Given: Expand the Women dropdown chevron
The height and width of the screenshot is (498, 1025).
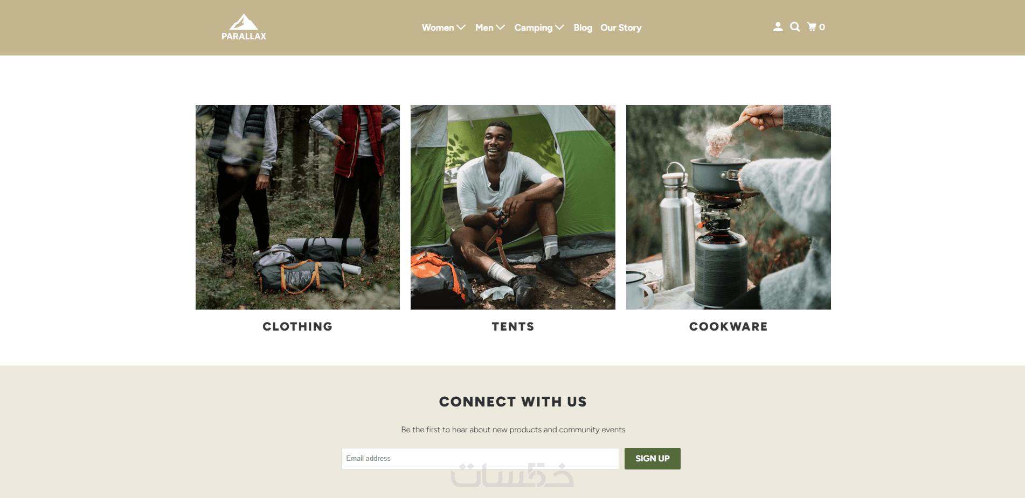Looking at the screenshot, I should [x=461, y=27].
